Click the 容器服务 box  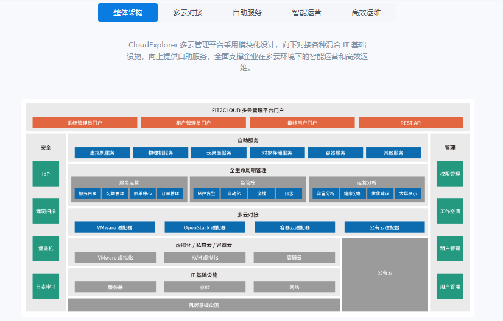point(336,153)
